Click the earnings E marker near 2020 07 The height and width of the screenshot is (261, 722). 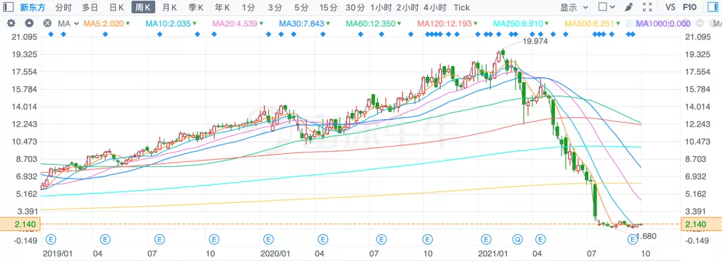tap(381, 240)
